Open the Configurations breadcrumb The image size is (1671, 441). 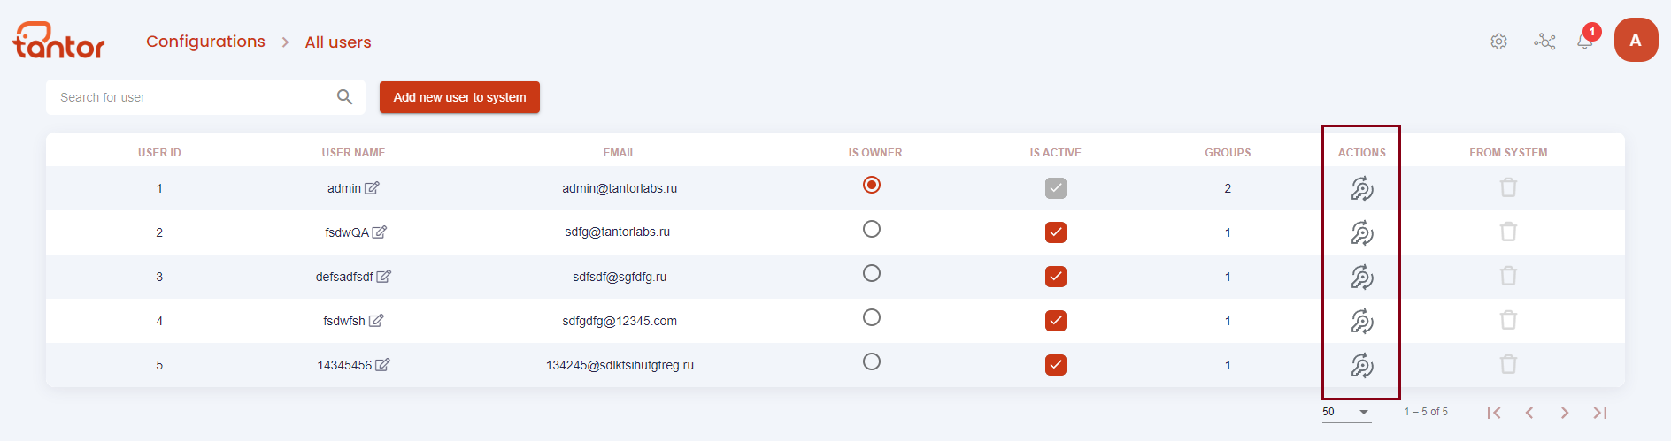205,42
